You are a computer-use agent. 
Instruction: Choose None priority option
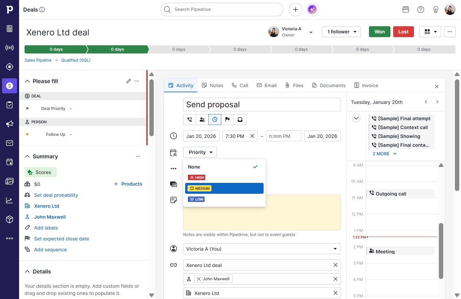pyautogui.click(x=224, y=167)
